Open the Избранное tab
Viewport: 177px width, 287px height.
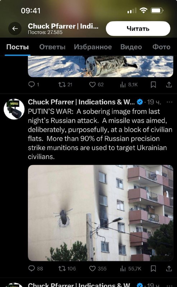93,47
